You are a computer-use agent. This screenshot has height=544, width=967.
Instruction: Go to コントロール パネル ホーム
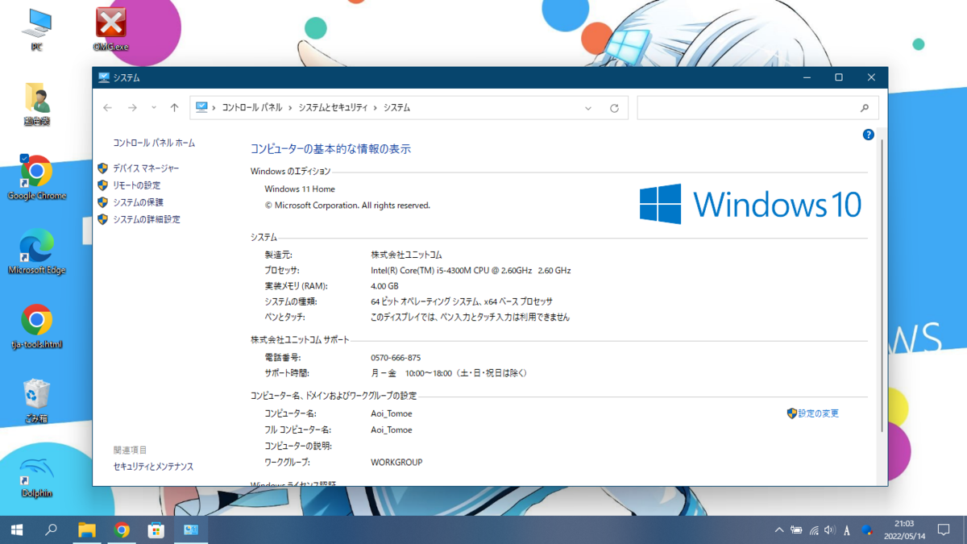[154, 143]
